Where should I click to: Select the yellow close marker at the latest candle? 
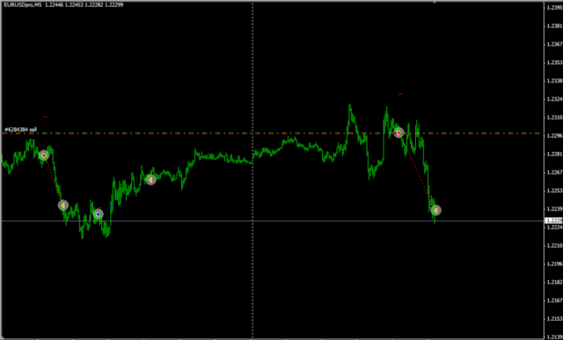(435, 210)
